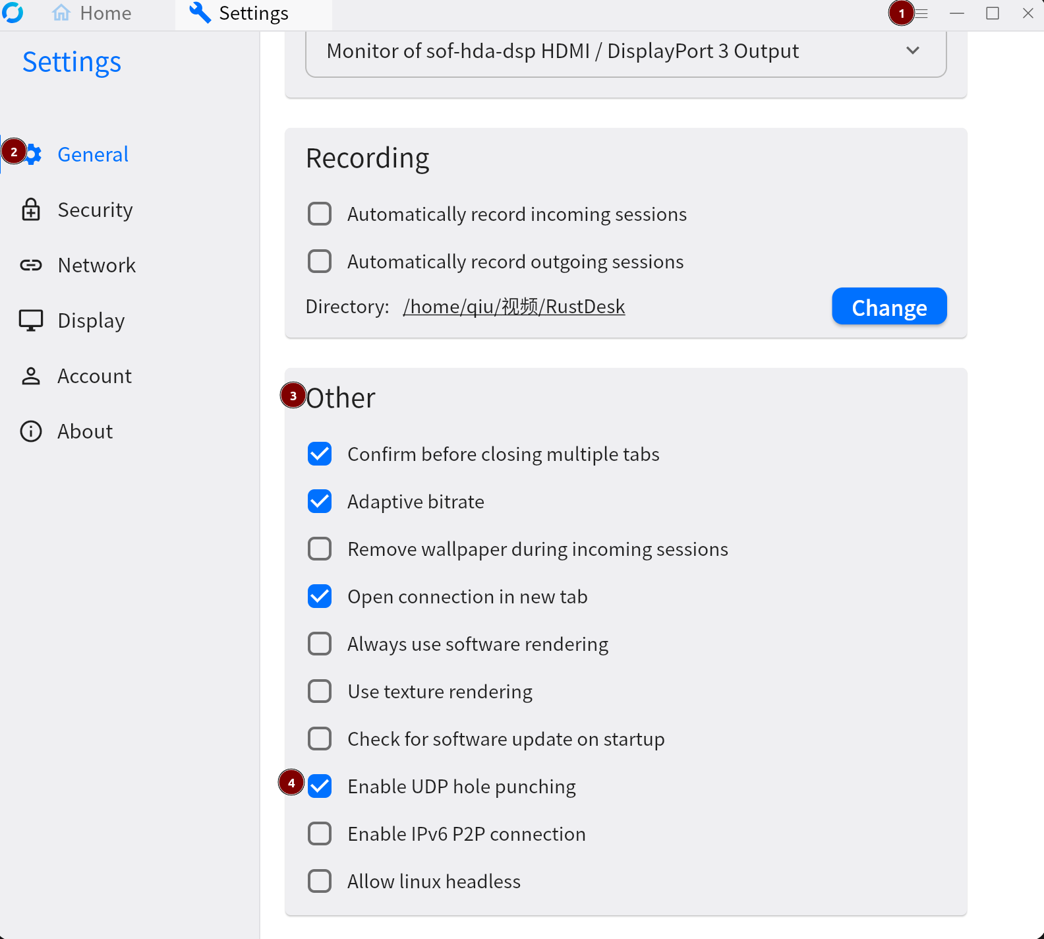
Task: Select the Display monitor icon
Action: [x=31, y=320]
